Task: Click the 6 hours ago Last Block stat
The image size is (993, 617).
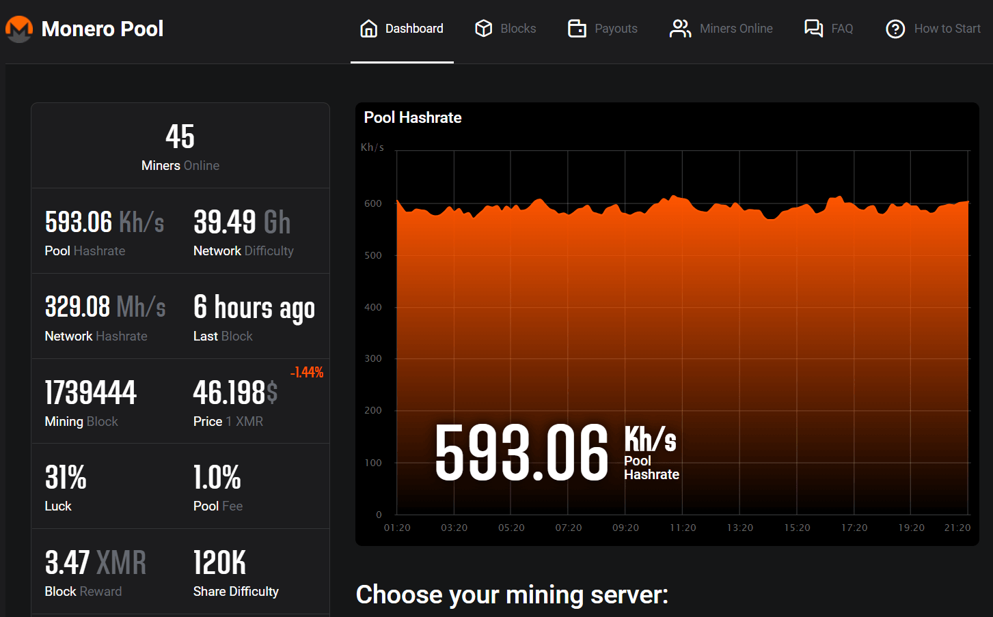Action: (x=254, y=308)
